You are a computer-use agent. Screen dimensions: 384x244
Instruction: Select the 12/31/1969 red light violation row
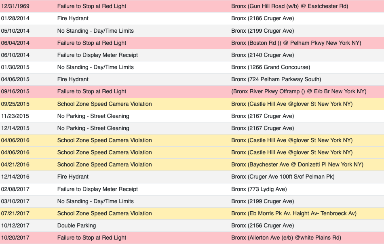point(192,6)
